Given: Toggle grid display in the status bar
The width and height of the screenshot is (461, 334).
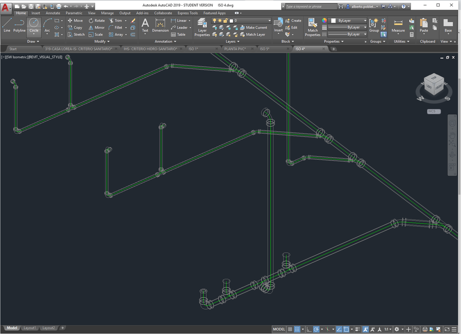Looking at the screenshot, I should tap(290, 329).
